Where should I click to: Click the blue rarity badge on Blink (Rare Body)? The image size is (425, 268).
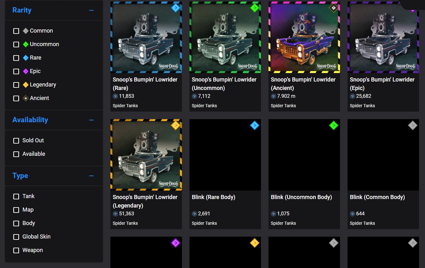coord(254,125)
